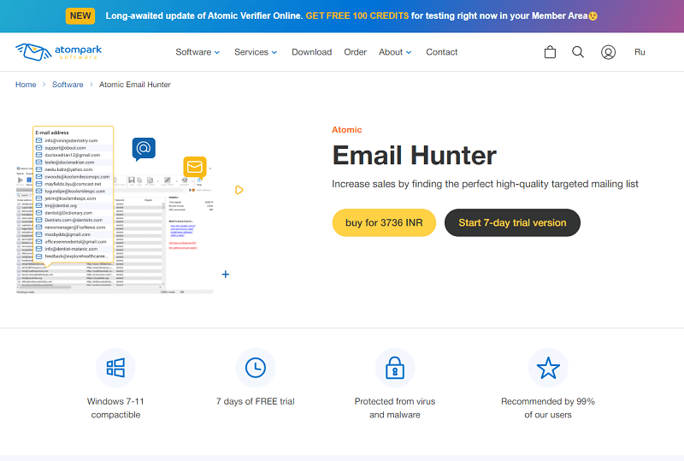Click the padlock virus protection icon
Viewport: 684px width, 461px height.
coord(394,368)
